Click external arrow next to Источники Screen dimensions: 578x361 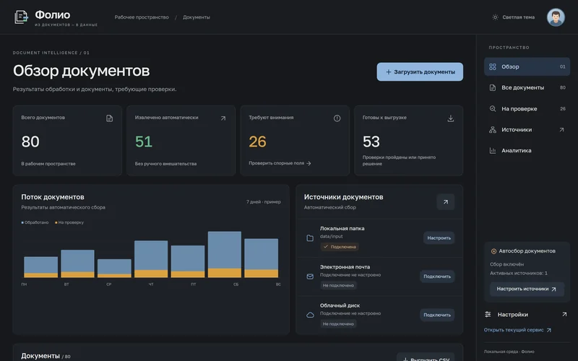pyautogui.click(x=561, y=130)
